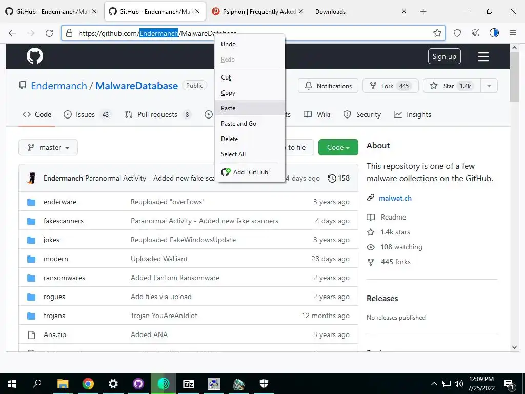Bookmark this page with the star

click(437, 33)
